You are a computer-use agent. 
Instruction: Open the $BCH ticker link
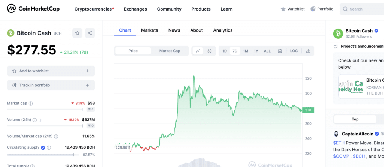click(x=359, y=156)
